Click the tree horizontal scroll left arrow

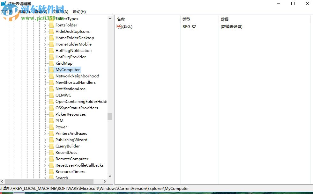click(2, 182)
